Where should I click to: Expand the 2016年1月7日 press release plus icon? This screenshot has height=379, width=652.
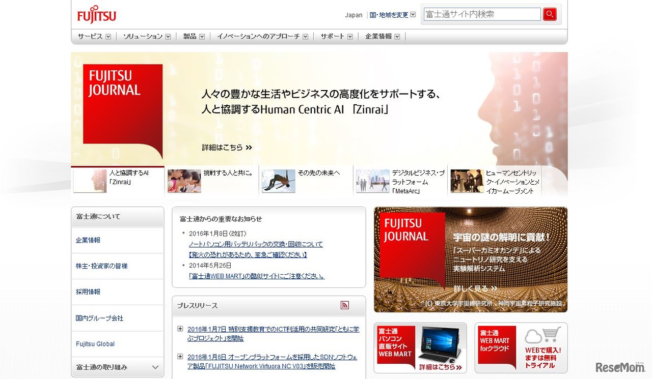pos(180,329)
